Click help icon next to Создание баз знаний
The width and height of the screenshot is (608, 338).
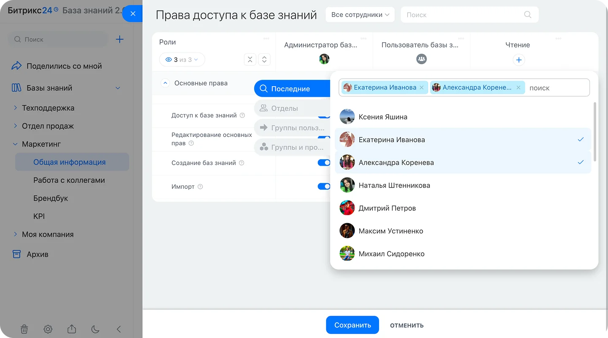pyautogui.click(x=242, y=163)
